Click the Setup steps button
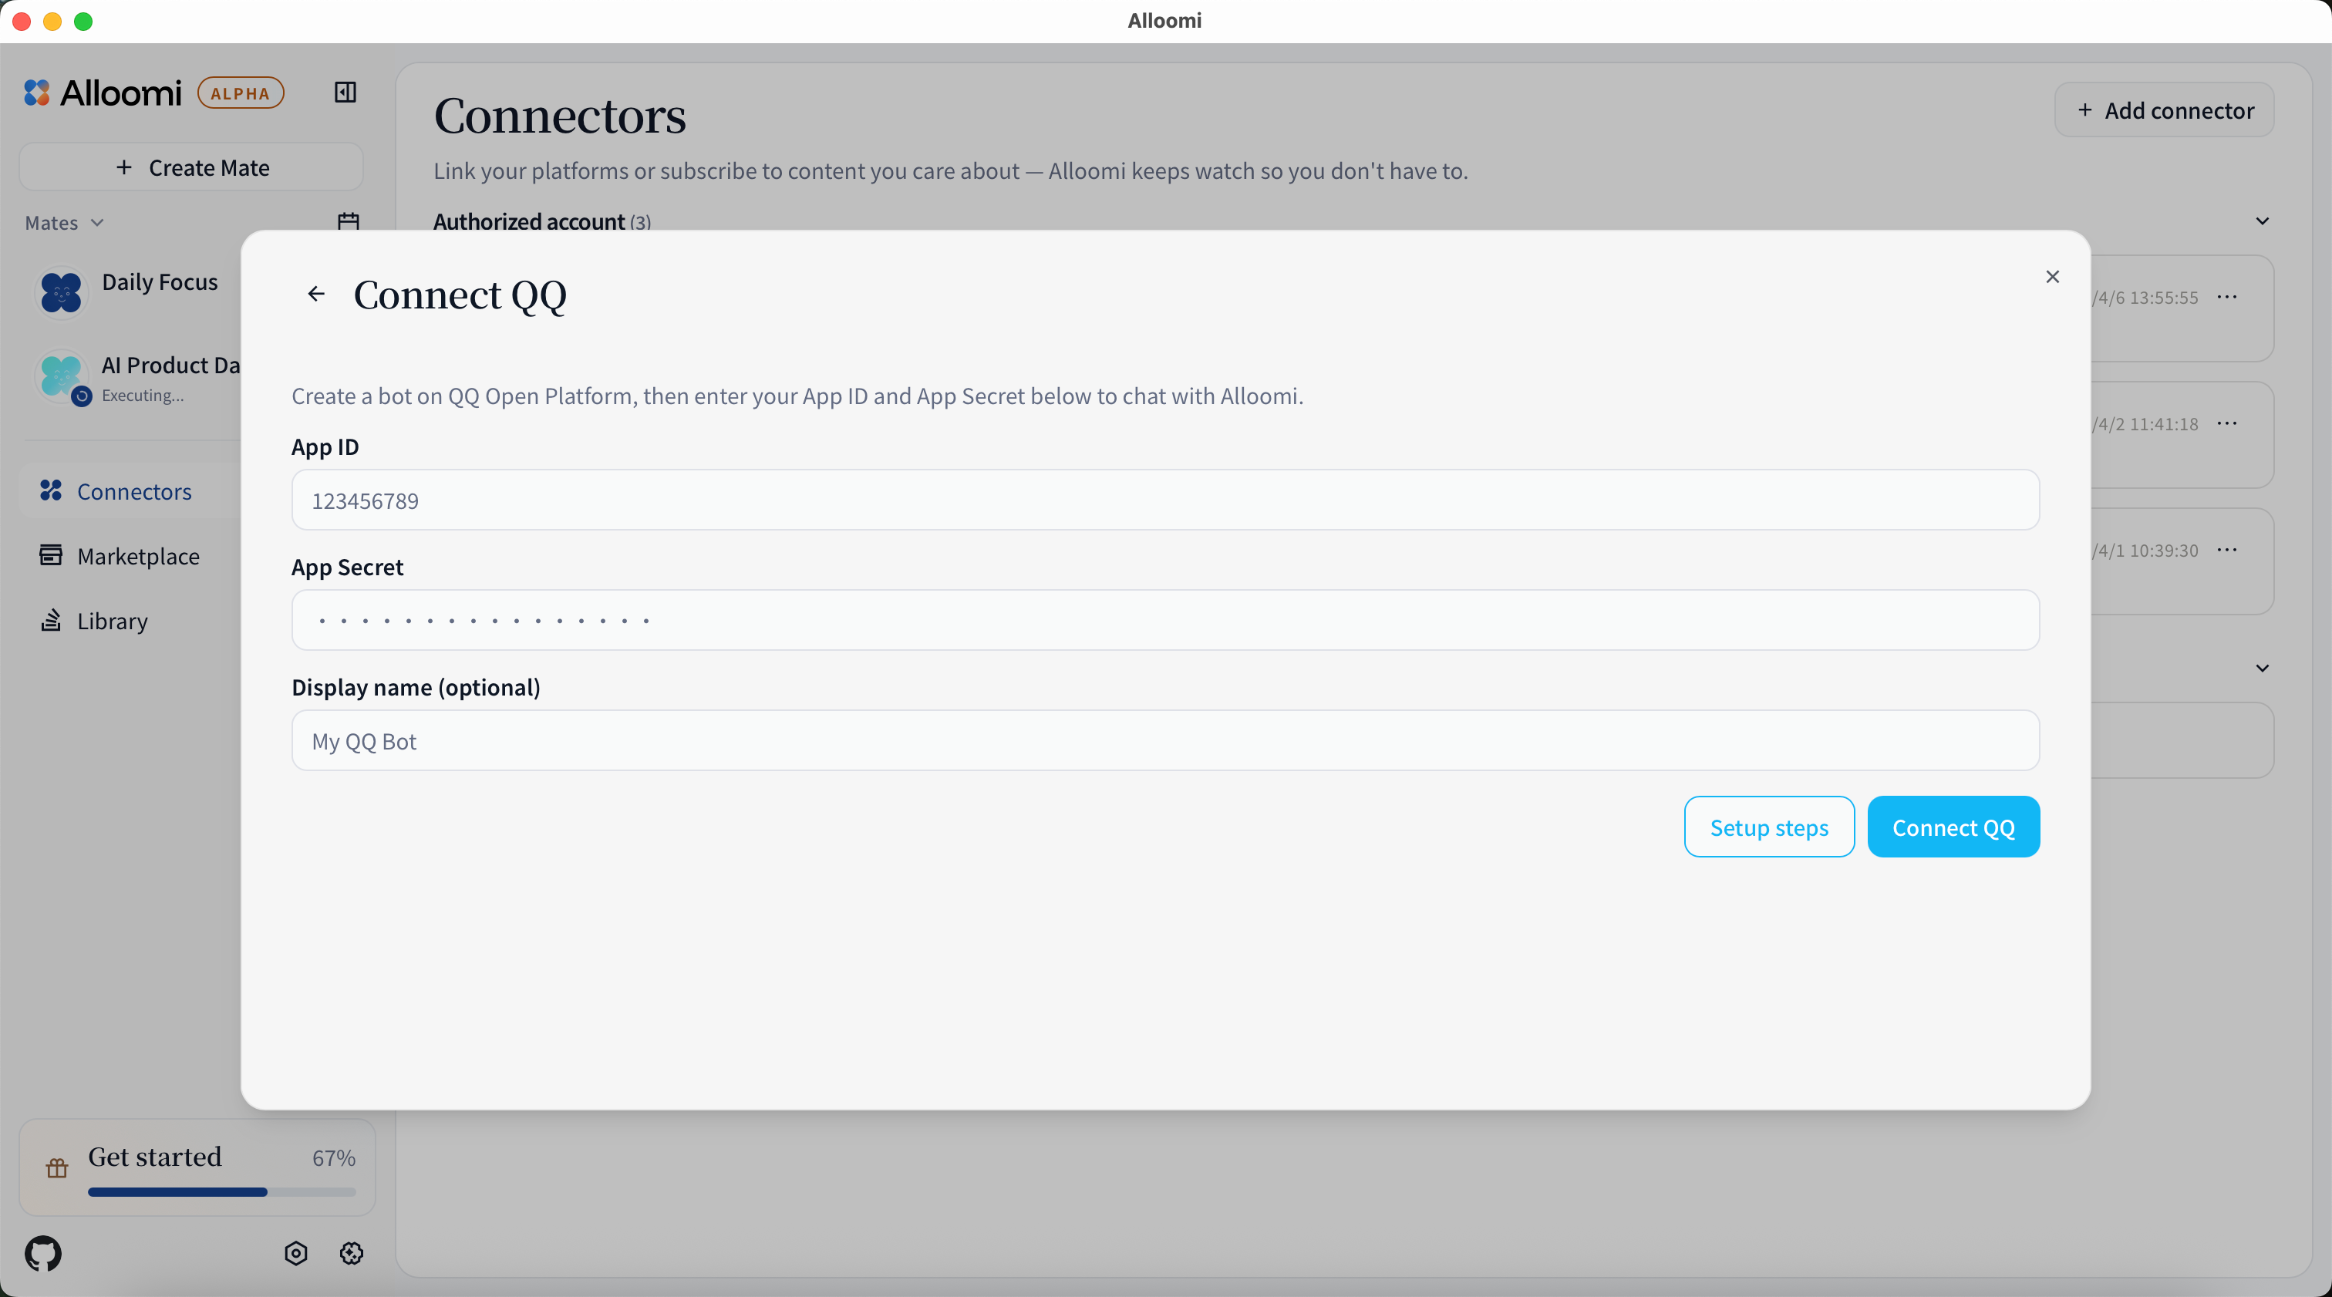This screenshot has height=1297, width=2332. click(x=1768, y=827)
